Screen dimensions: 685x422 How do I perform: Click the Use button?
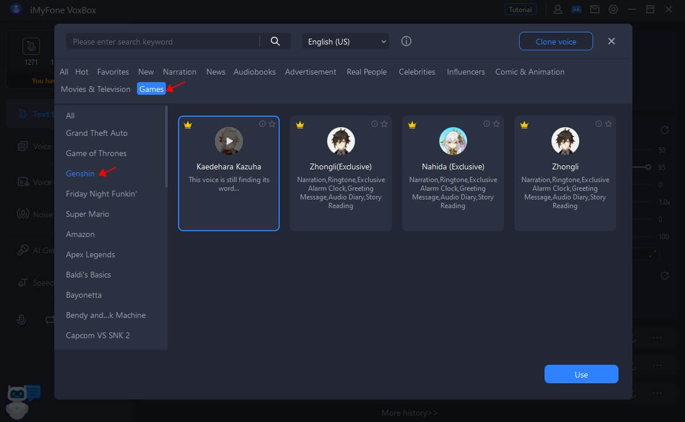pos(581,375)
